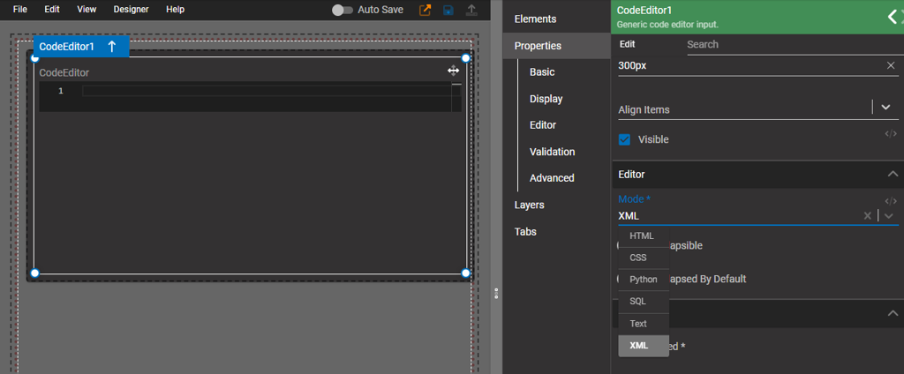
Task: Choose Python from the Mode list
Action: (644, 280)
